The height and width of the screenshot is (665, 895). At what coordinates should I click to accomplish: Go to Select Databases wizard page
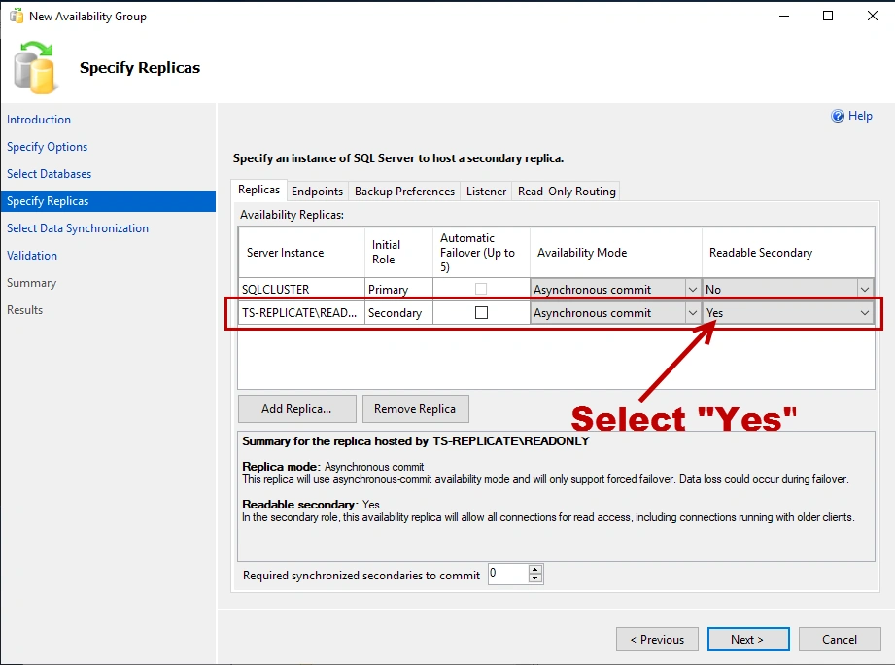[49, 174]
